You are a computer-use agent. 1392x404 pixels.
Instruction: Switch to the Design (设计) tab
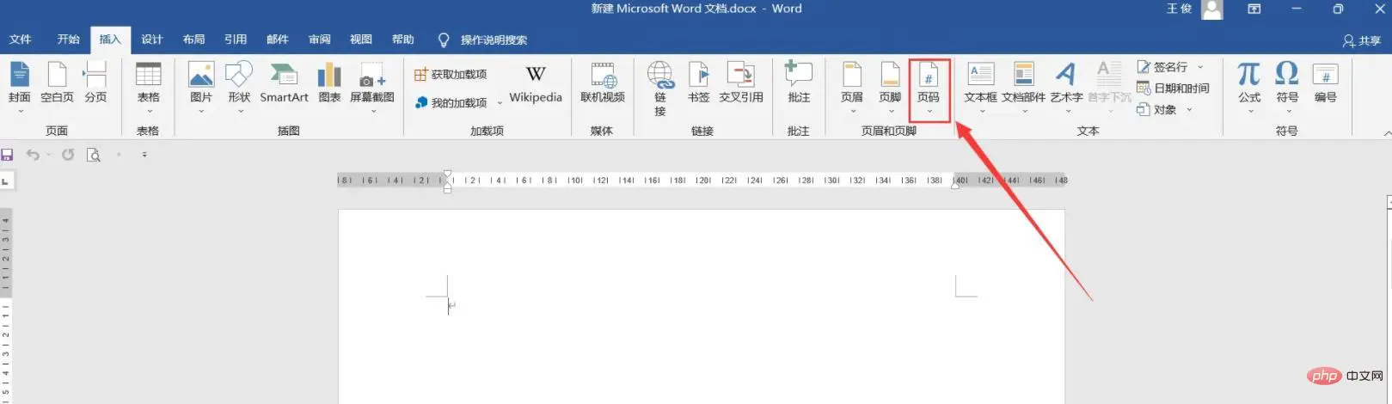click(152, 40)
